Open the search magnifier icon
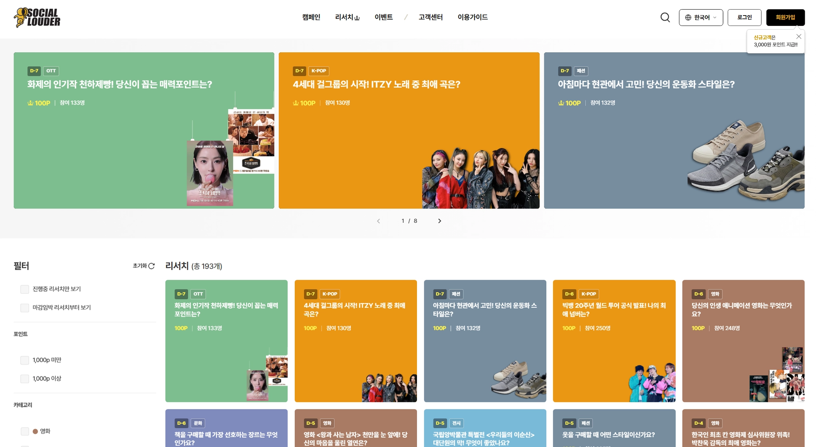Viewport: 818px width, 447px height. pyautogui.click(x=665, y=17)
